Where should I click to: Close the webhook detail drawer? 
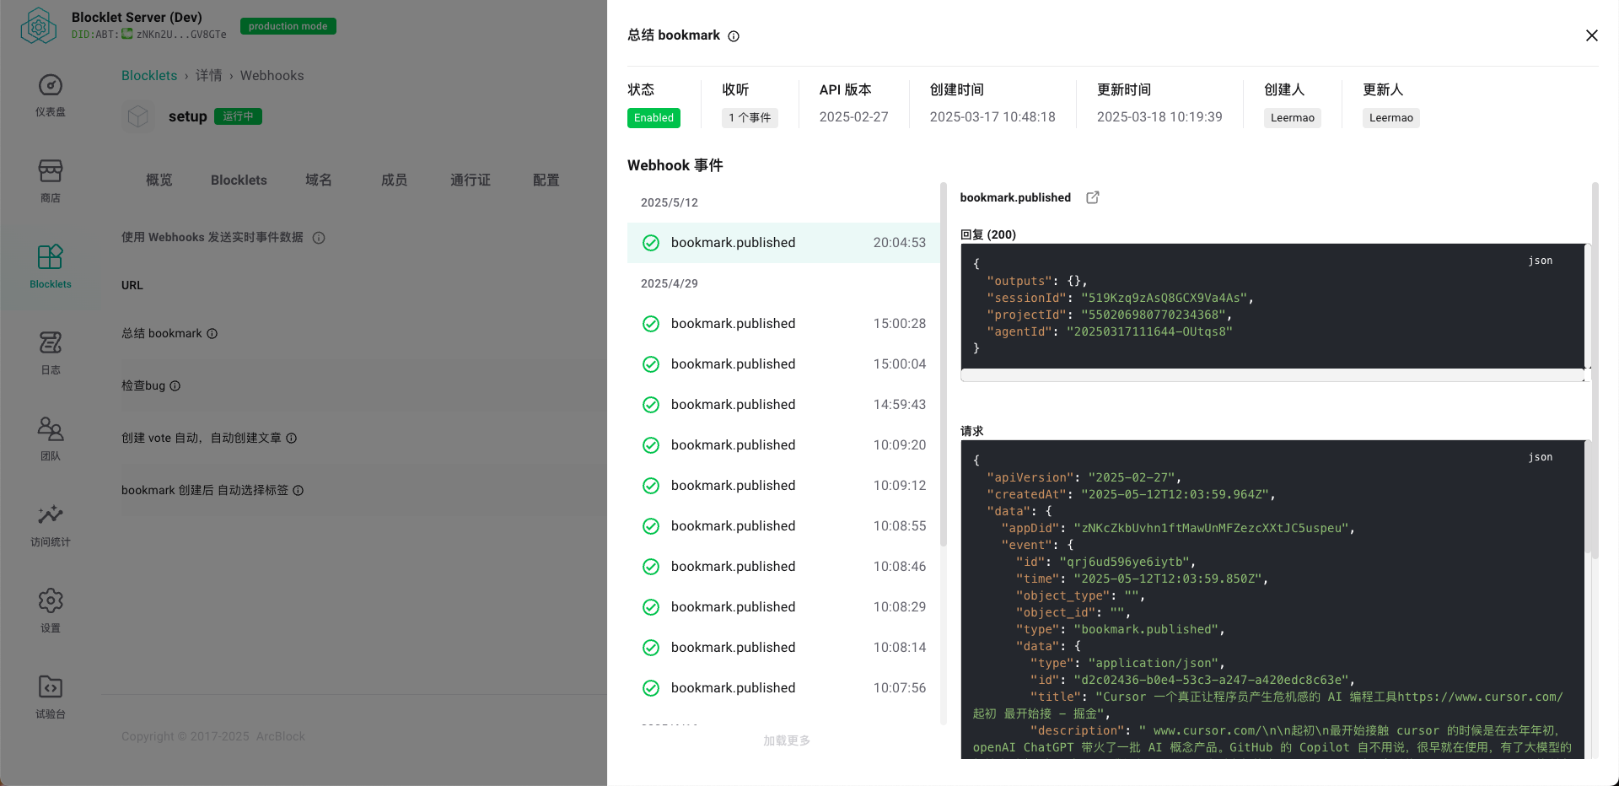[1591, 35]
